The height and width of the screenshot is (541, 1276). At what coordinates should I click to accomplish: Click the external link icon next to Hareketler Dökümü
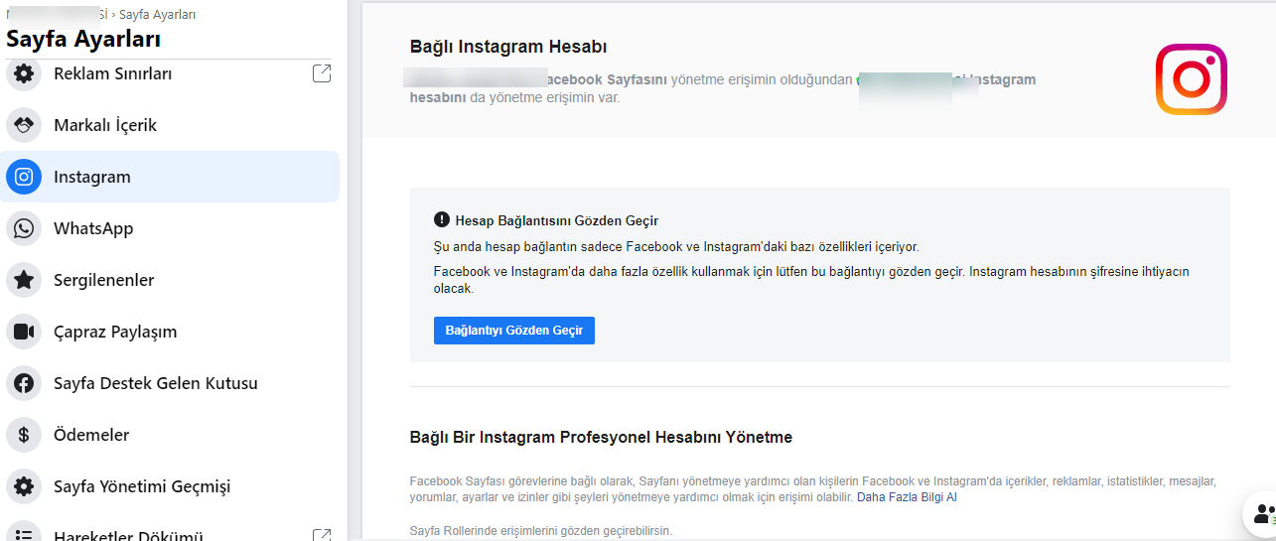tap(322, 535)
